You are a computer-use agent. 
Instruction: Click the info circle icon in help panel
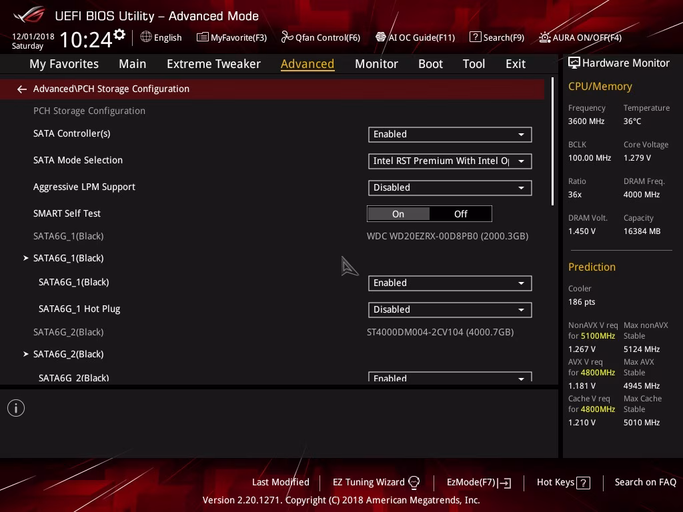16,408
